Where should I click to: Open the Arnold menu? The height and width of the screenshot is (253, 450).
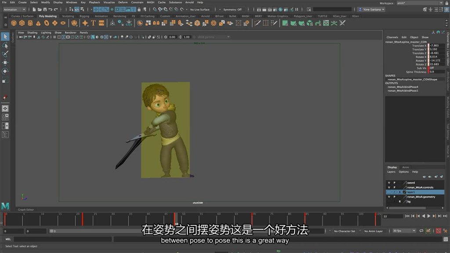point(189,2)
